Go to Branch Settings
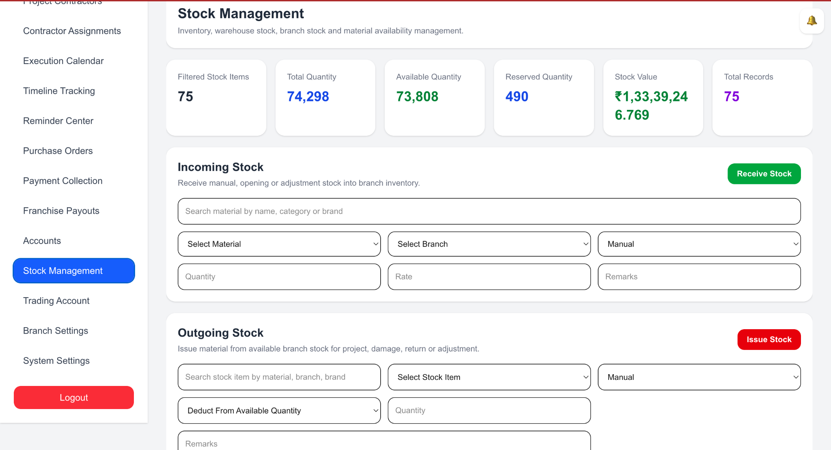Image resolution: width=831 pixels, height=450 pixels. (x=55, y=331)
